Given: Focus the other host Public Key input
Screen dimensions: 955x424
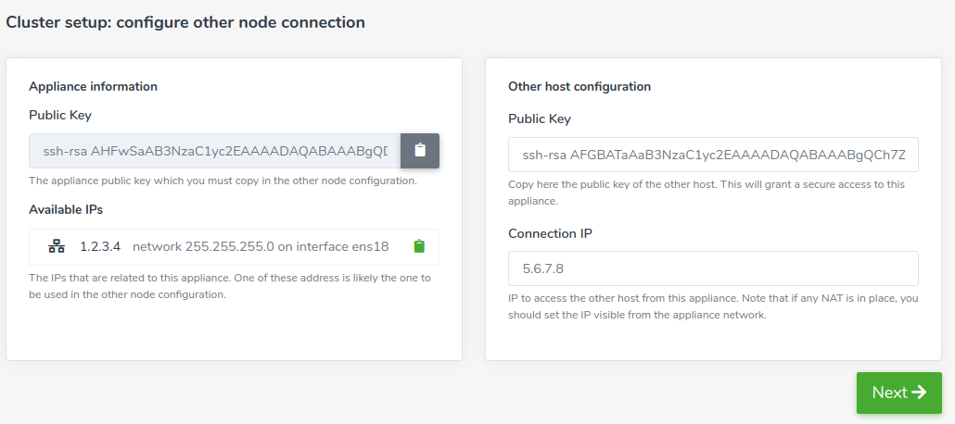Looking at the screenshot, I should point(713,155).
